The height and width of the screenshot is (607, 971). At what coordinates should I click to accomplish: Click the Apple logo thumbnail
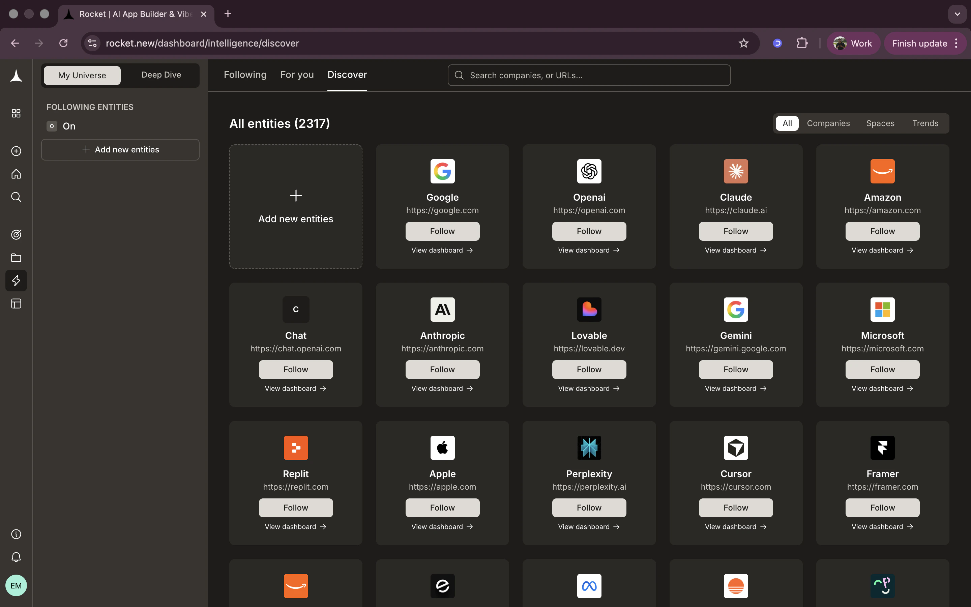[x=442, y=447]
